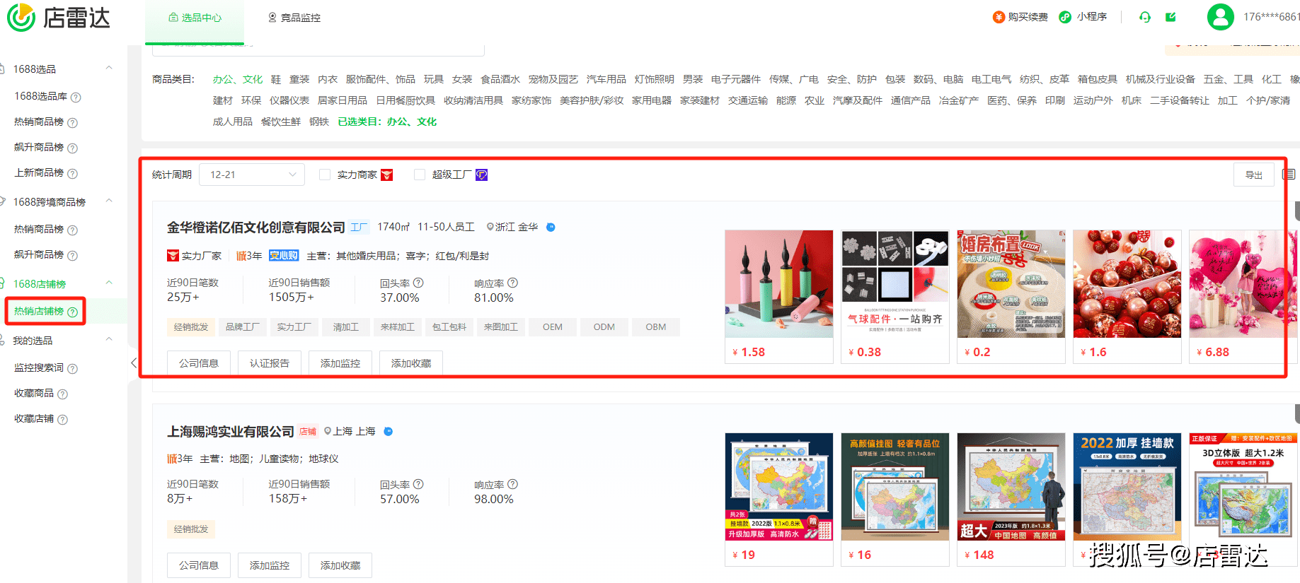Open the user avatar profile
Image resolution: width=1300 pixels, height=583 pixels.
[x=1220, y=17]
